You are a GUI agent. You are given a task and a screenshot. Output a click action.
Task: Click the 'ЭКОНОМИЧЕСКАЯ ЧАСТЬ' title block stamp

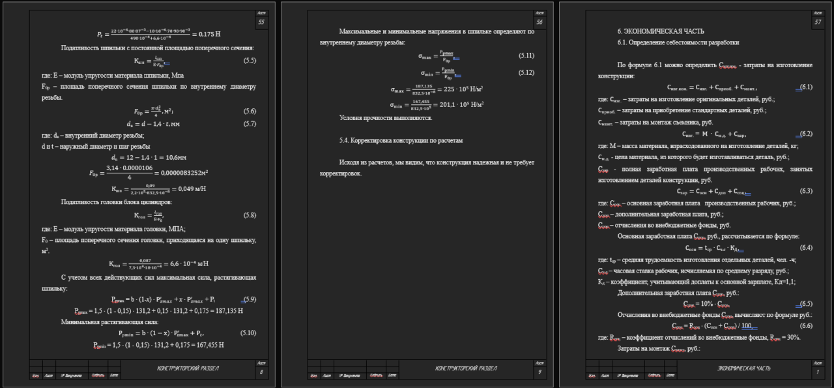pos(743,369)
